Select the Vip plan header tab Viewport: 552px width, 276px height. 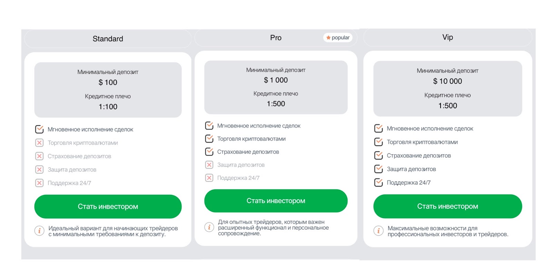click(x=447, y=37)
